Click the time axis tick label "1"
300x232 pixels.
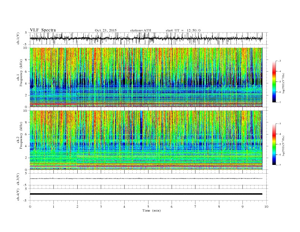coord(53,207)
